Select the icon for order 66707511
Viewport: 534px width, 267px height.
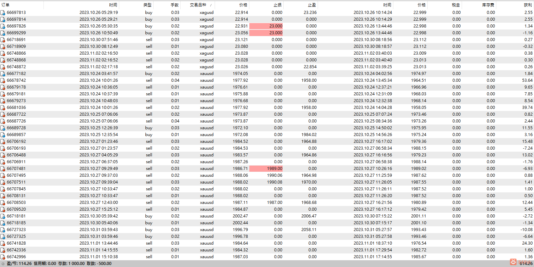(x=3, y=182)
